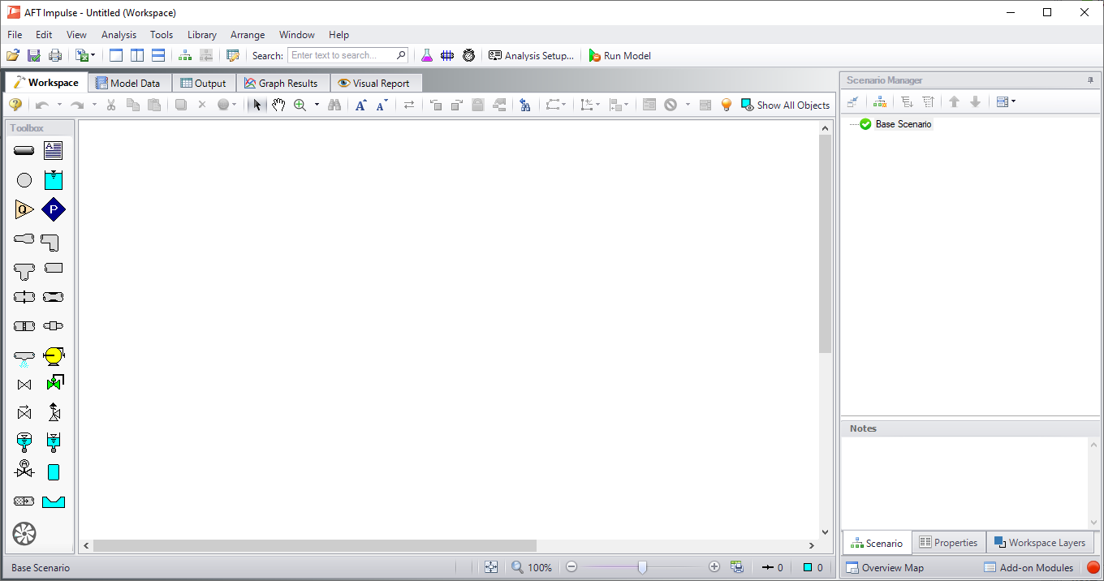Click the Run Model button
Viewport: 1104px width, 581px height.
pos(619,56)
